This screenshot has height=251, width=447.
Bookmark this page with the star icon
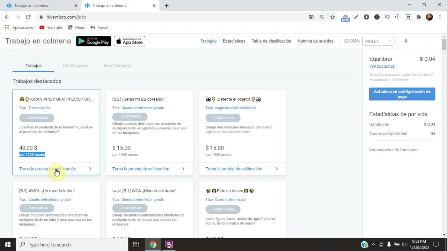pyautogui.click(x=332, y=17)
